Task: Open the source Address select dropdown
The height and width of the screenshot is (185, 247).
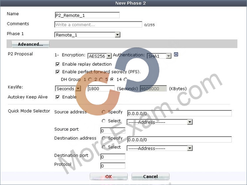Action: [x=160, y=122]
